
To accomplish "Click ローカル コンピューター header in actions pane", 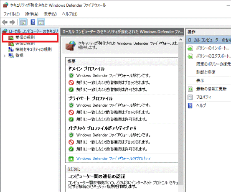I will pos(208,40).
